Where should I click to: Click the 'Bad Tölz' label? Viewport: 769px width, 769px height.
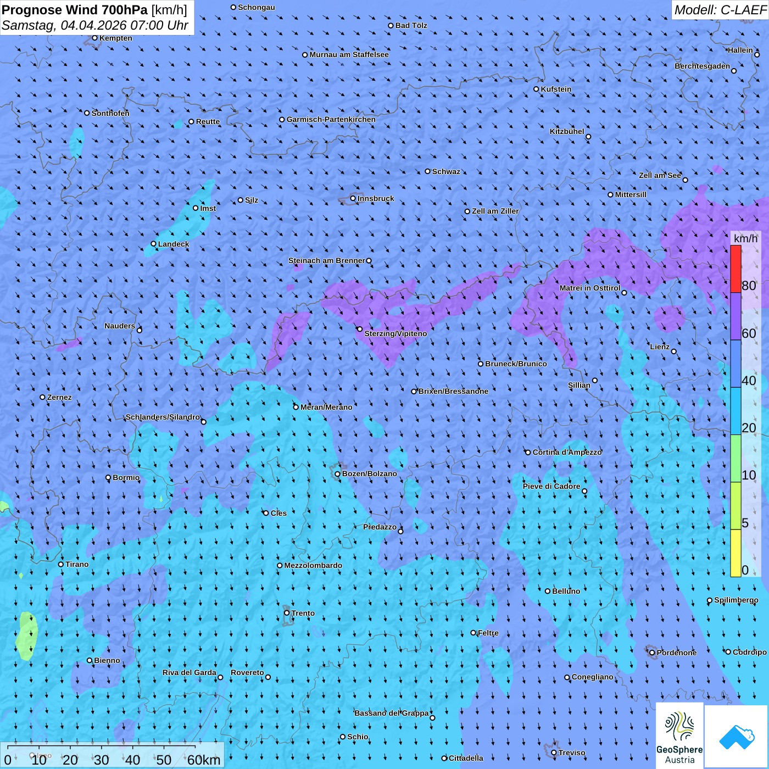point(411,25)
